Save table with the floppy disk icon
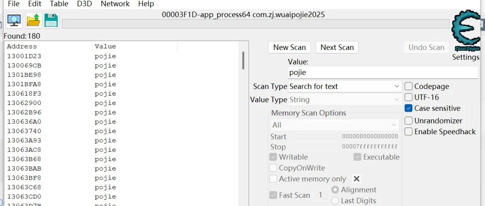This screenshot has height=206, width=485. pyautogui.click(x=51, y=21)
